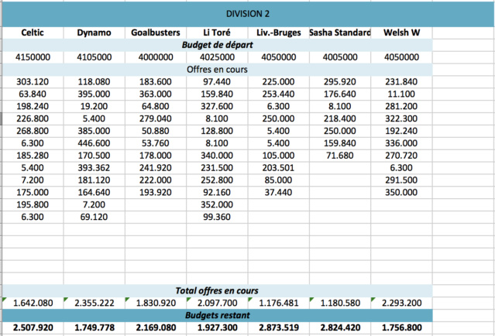This screenshot has height=336, width=495.
Task: Select the Sasha Standard offer 295.920
Action: [340, 82]
